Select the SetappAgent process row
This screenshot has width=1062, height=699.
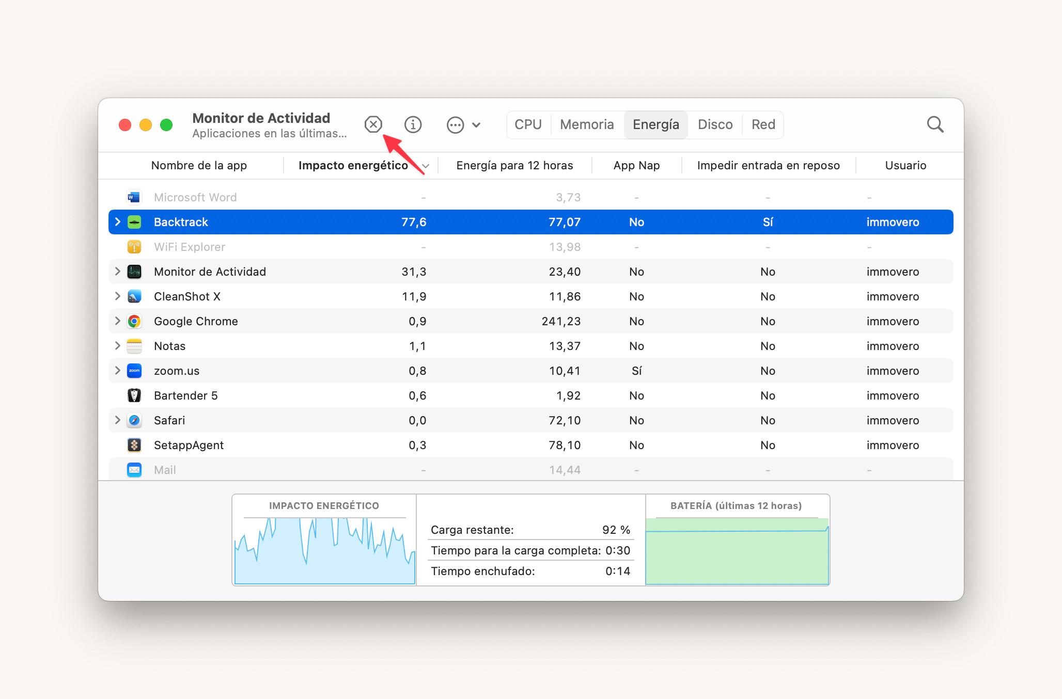tap(530, 445)
